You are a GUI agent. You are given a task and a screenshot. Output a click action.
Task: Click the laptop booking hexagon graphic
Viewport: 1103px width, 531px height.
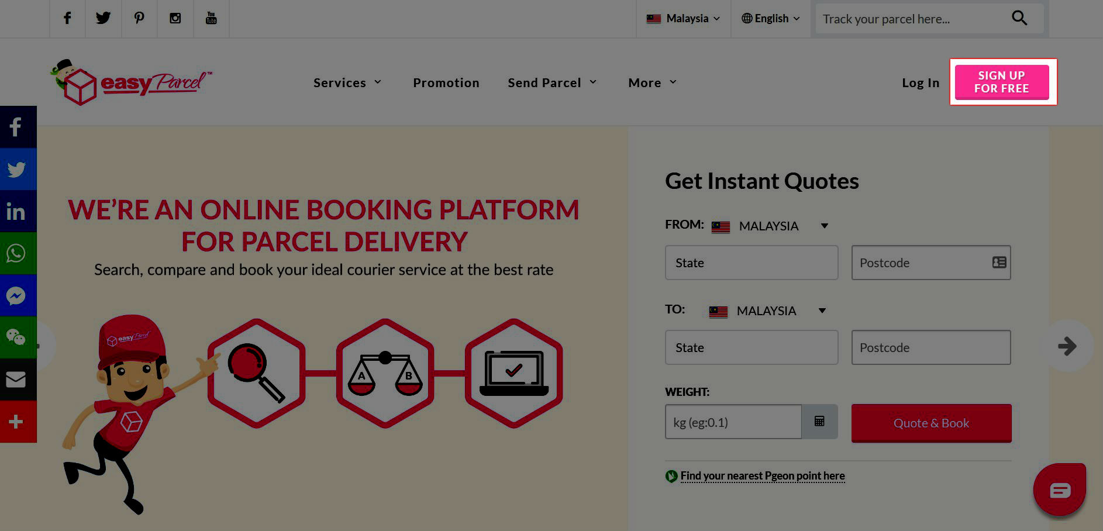click(x=513, y=373)
